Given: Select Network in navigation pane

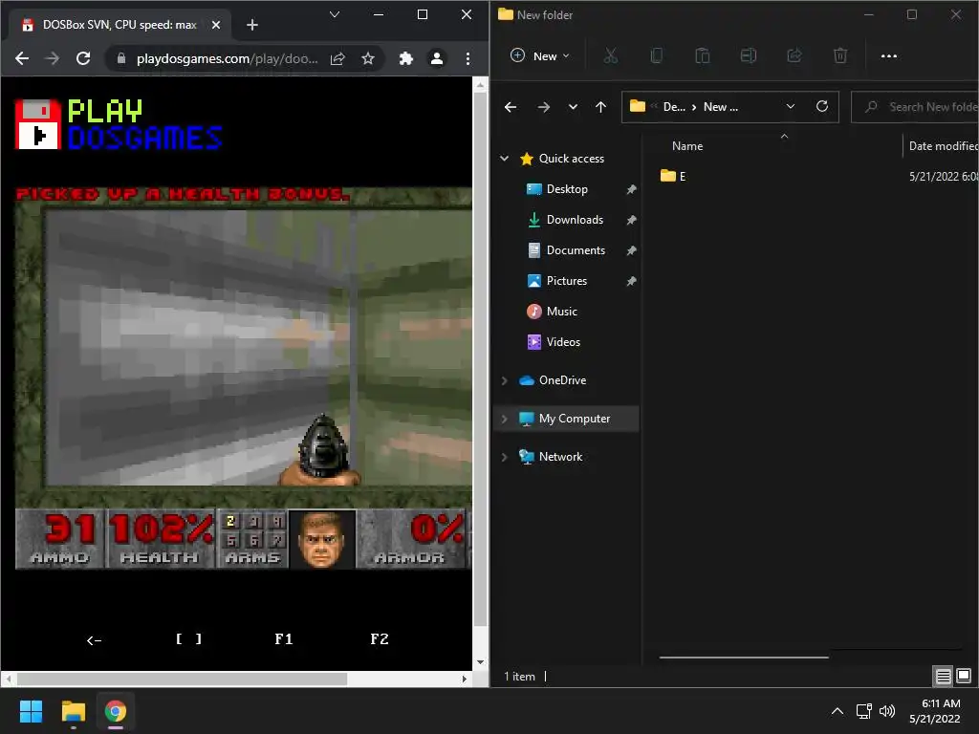Looking at the screenshot, I should click(560, 457).
